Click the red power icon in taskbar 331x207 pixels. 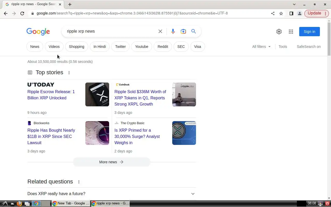pyautogui.click(x=327, y=204)
